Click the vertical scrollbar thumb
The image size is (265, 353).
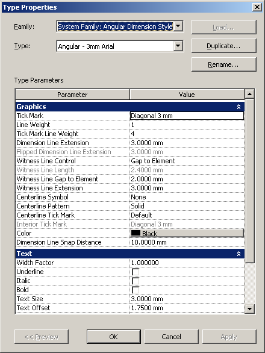pos(250,181)
